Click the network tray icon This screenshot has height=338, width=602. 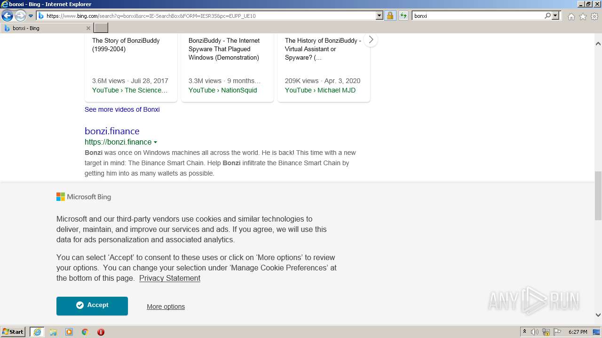(x=546, y=332)
